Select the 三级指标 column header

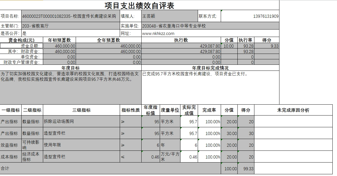81,110
